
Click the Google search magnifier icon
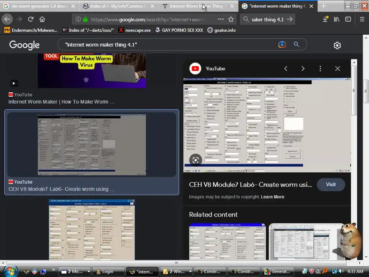(x=296, y=44)
